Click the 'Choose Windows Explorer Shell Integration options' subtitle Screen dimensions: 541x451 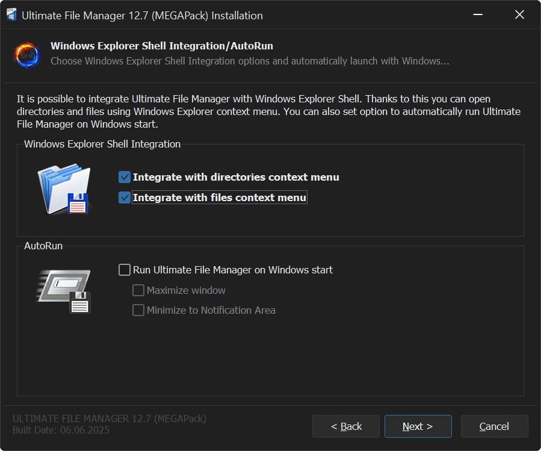click(x=249, y=61)
